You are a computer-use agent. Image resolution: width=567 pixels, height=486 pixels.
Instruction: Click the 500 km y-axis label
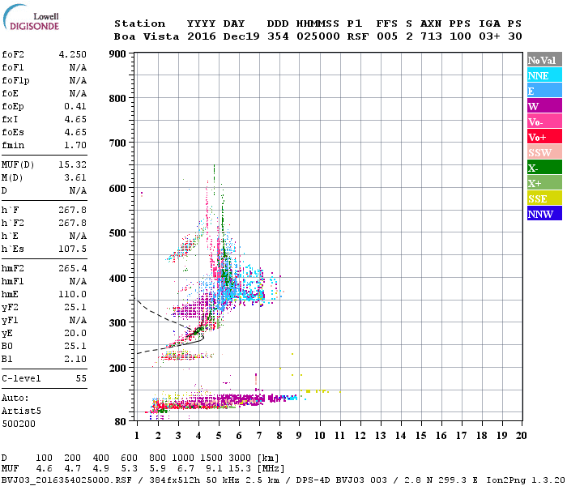pyautogui.click(x=117, y=233)
